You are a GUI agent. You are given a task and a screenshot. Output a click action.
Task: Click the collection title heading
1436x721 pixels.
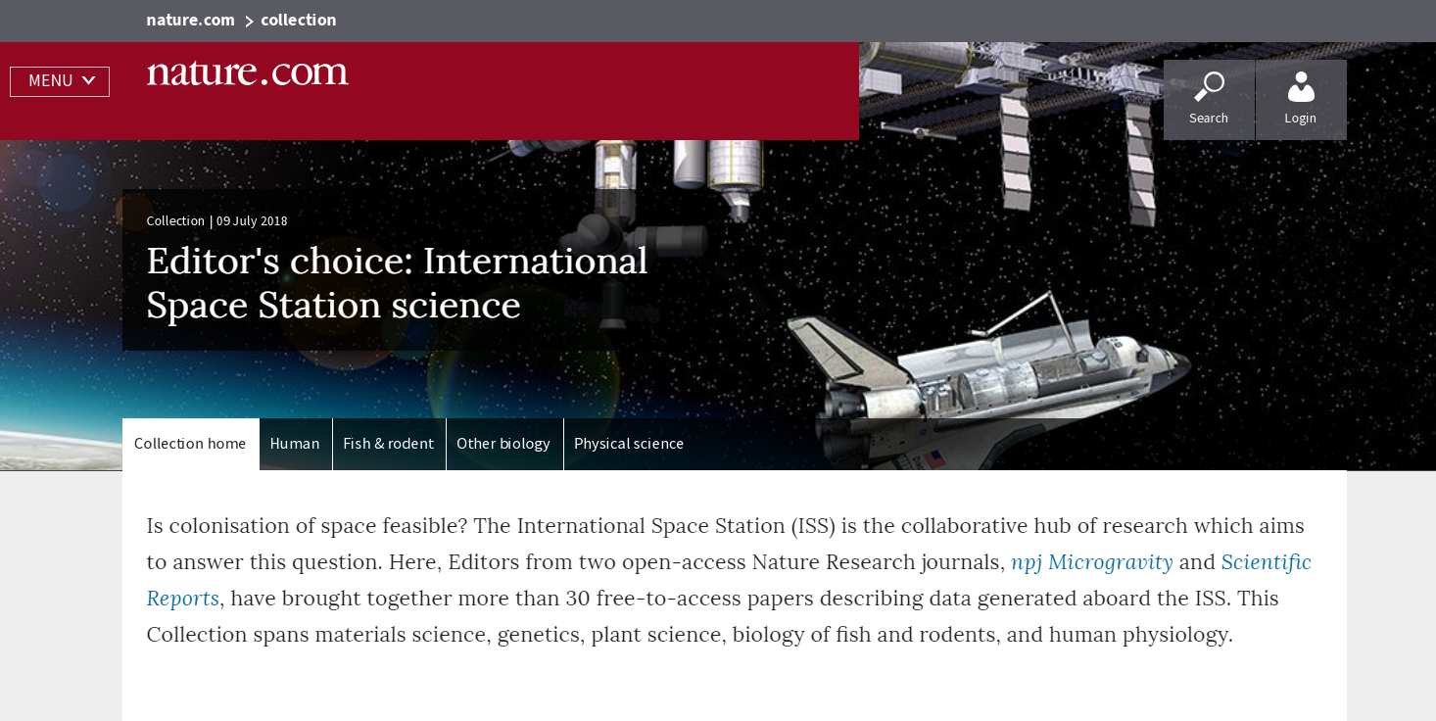(x=397, y=283)
